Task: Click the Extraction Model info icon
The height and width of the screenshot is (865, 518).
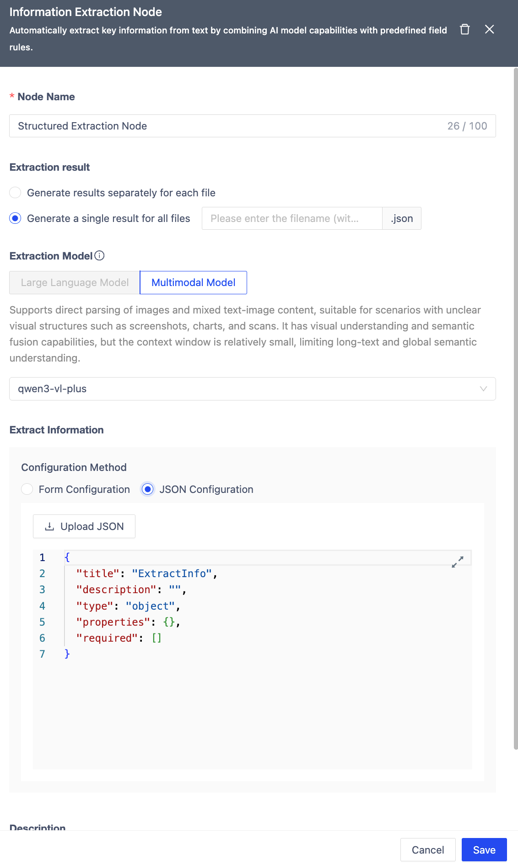Action: [99, 256]
